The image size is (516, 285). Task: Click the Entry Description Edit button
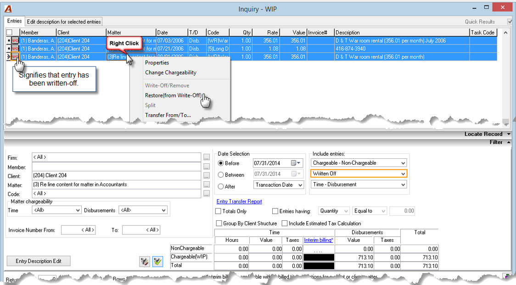coord(39,261)
